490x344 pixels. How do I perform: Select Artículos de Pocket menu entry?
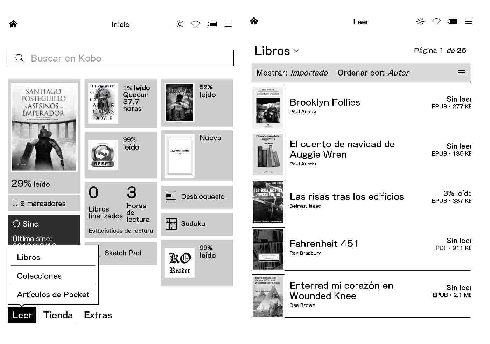coord(53,294)
